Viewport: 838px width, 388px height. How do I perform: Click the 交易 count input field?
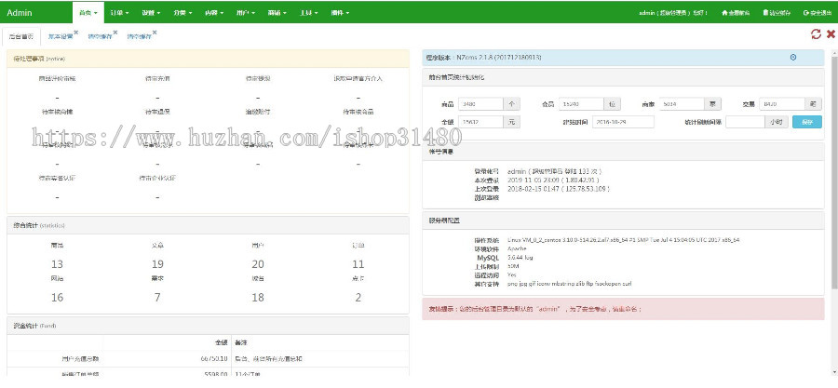782,104
